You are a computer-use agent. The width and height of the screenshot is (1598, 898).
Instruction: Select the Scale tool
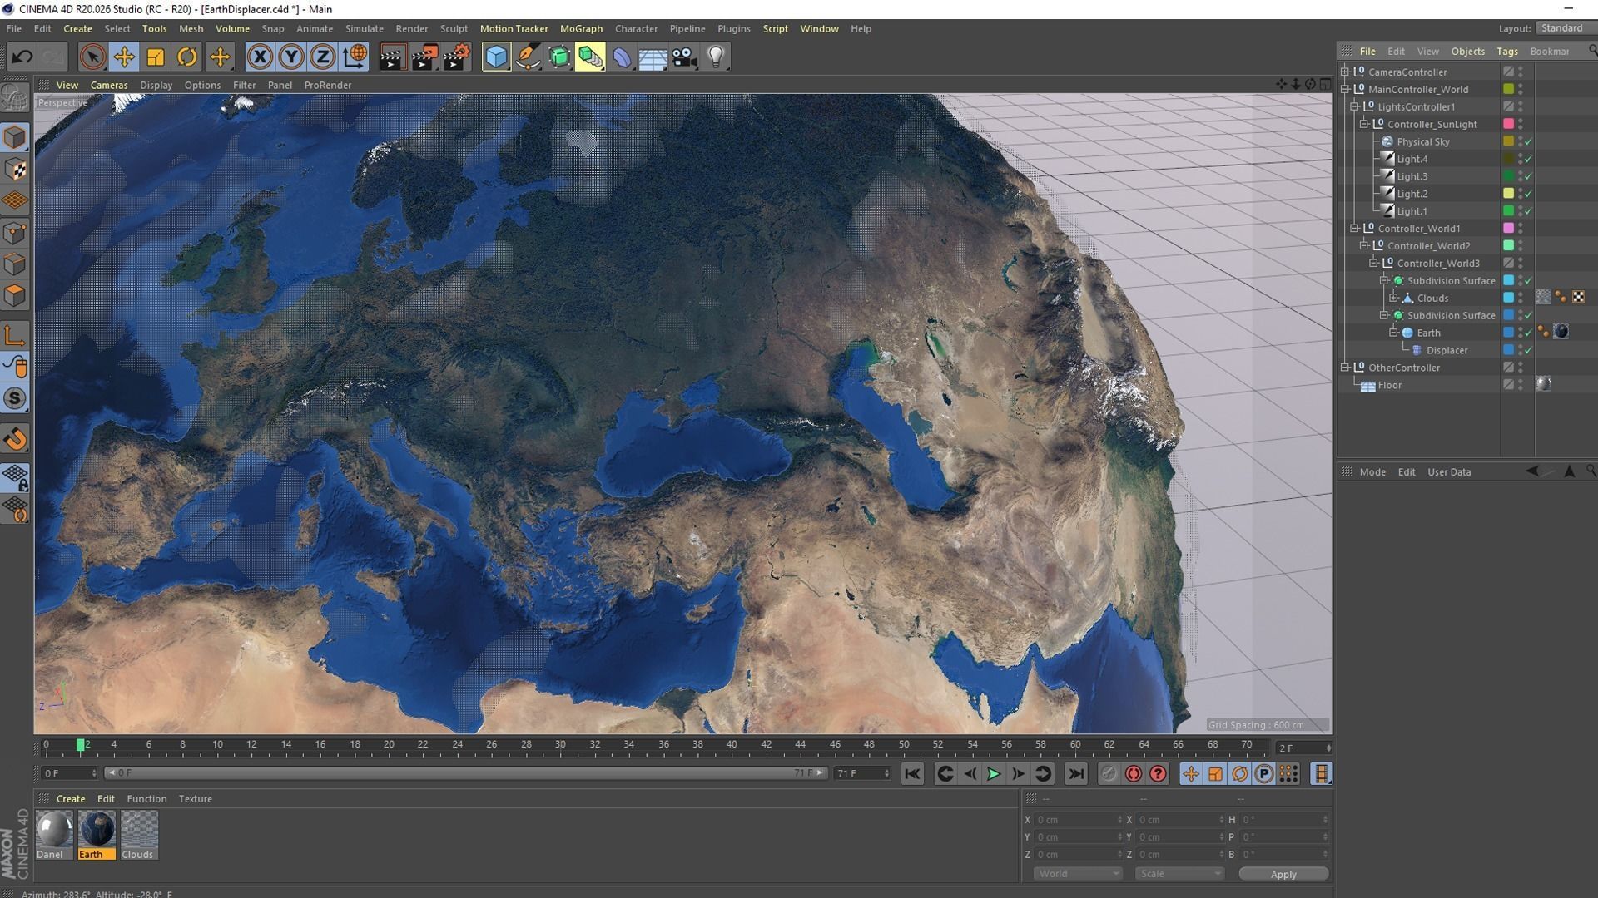pos(156,57)
